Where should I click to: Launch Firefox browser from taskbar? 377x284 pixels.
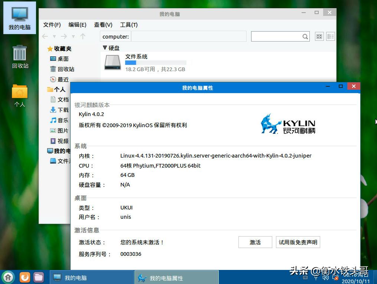click(x=25, y=278)
